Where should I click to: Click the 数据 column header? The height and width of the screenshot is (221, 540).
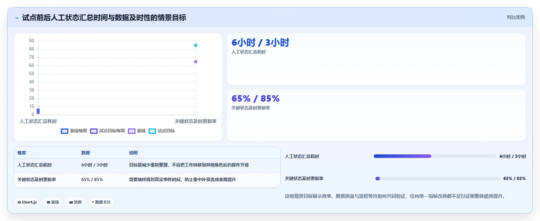85,153
